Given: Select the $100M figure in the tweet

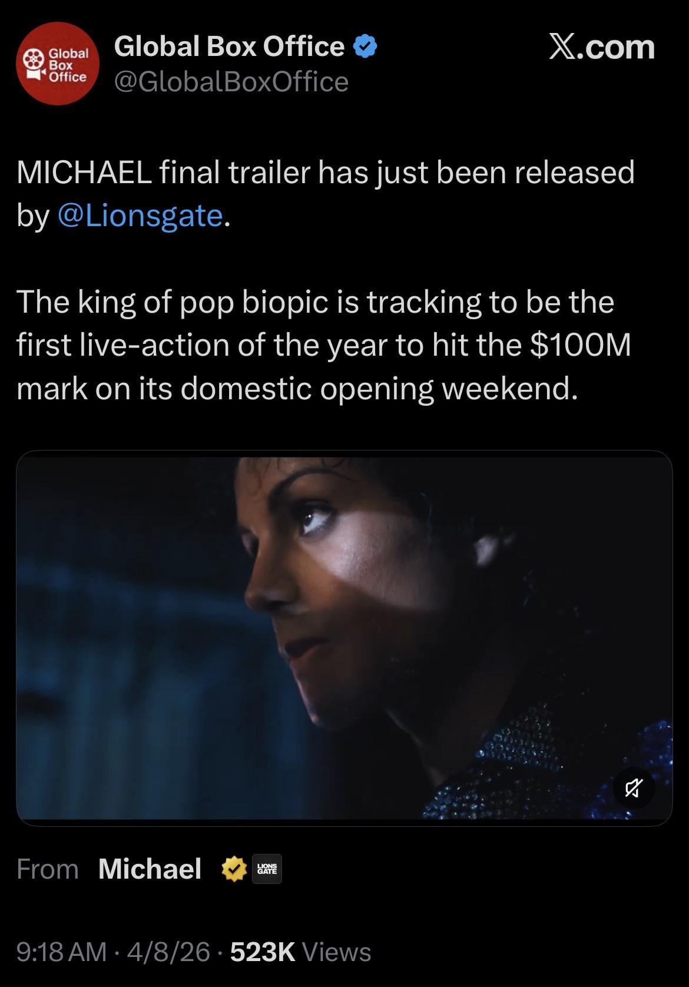Looking at the screenshot, I should [x=580, y=345].
